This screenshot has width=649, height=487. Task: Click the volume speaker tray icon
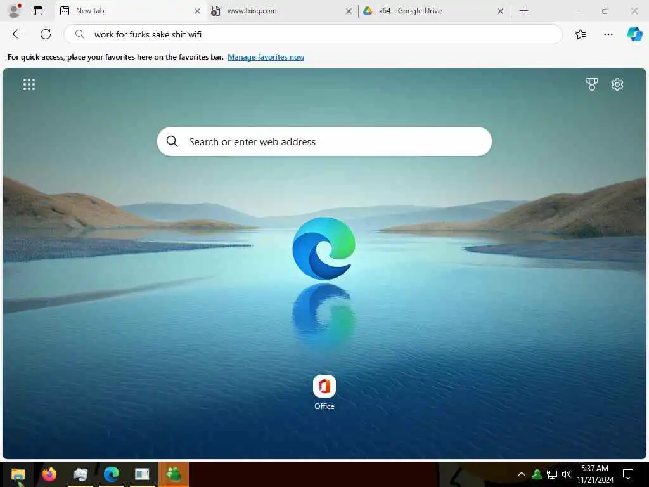[567, 474]
